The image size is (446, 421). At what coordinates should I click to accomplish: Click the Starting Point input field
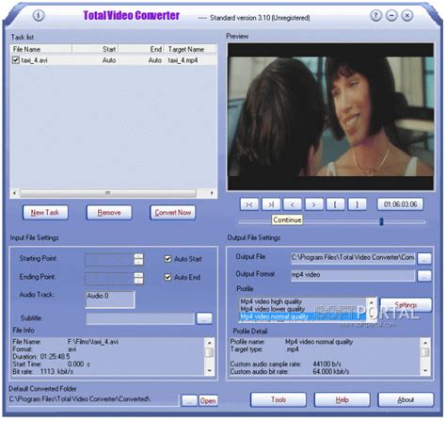coord(109,260)
